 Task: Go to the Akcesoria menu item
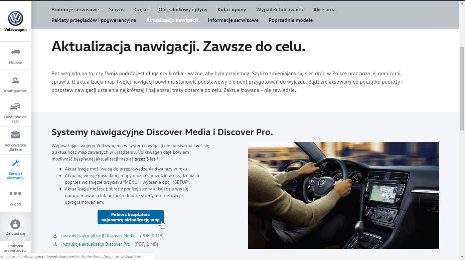[324, 10]
